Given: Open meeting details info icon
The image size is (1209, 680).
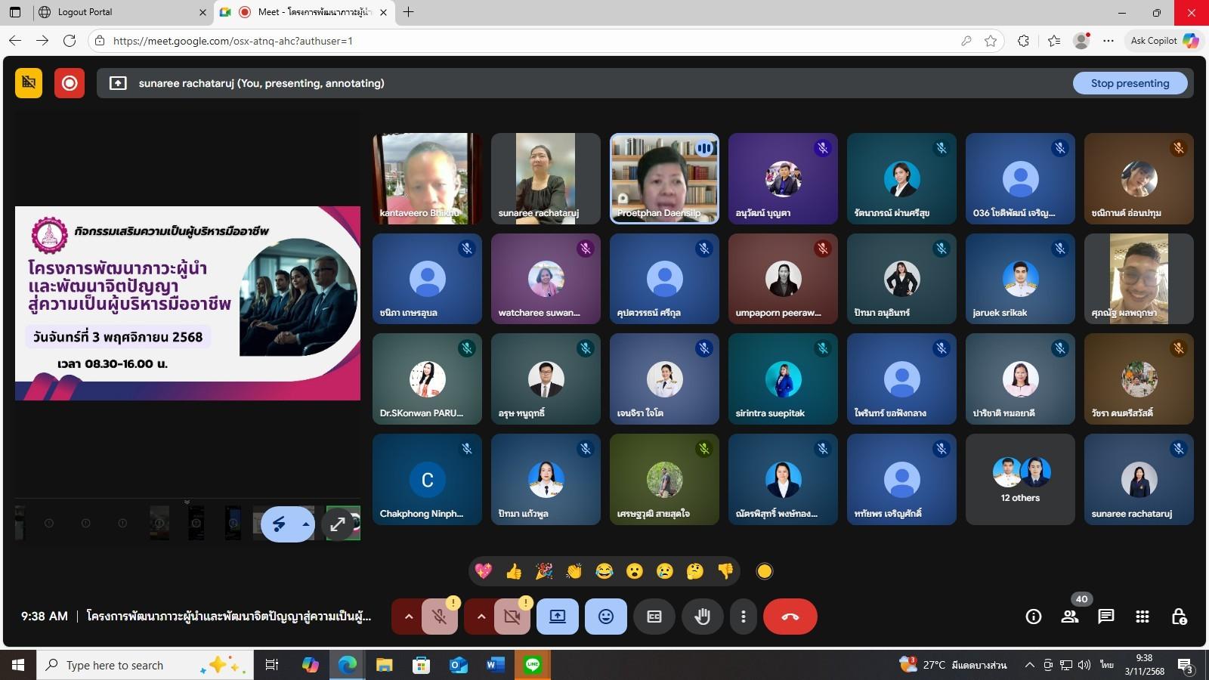Looking at the screenshot, I should tap(1033, 617).
